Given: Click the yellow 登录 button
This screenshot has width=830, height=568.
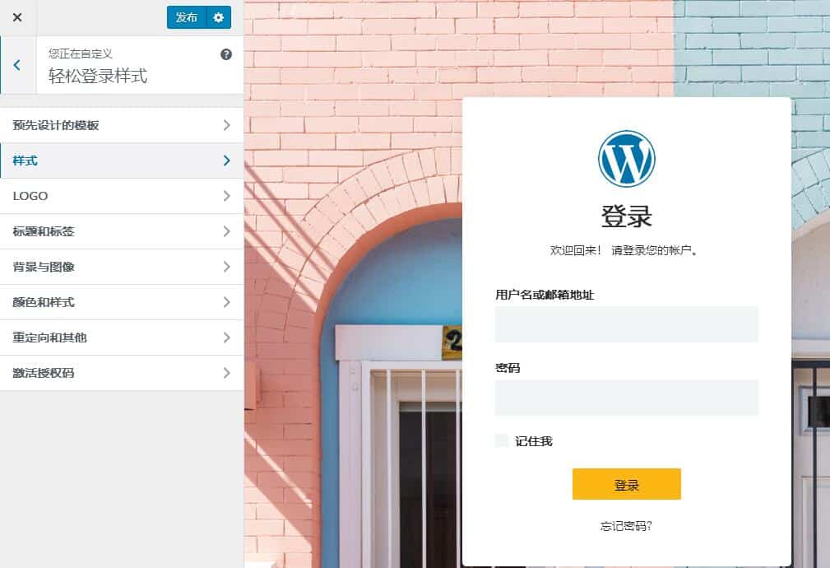Looking at the screenshot, I should [626, 484].
